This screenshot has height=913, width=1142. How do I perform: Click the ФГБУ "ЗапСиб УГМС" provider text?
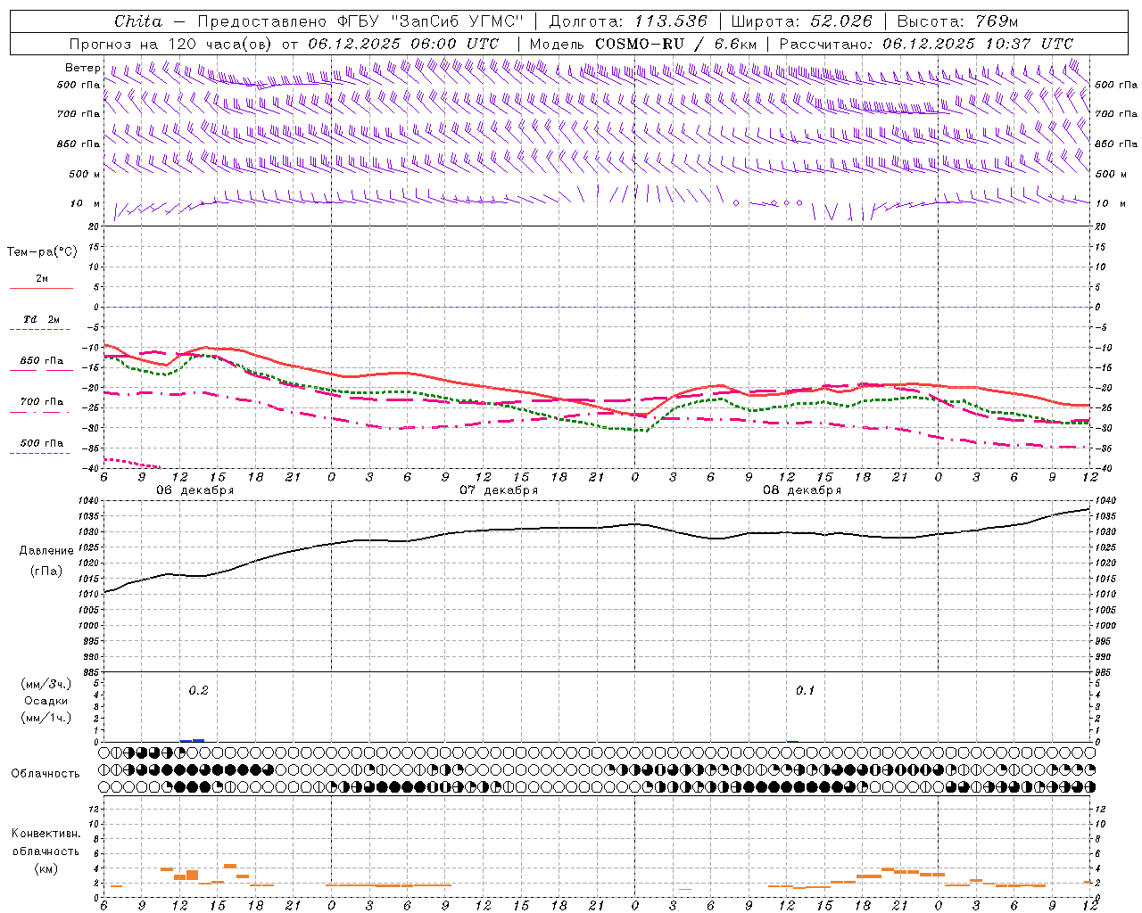(432, 21)
